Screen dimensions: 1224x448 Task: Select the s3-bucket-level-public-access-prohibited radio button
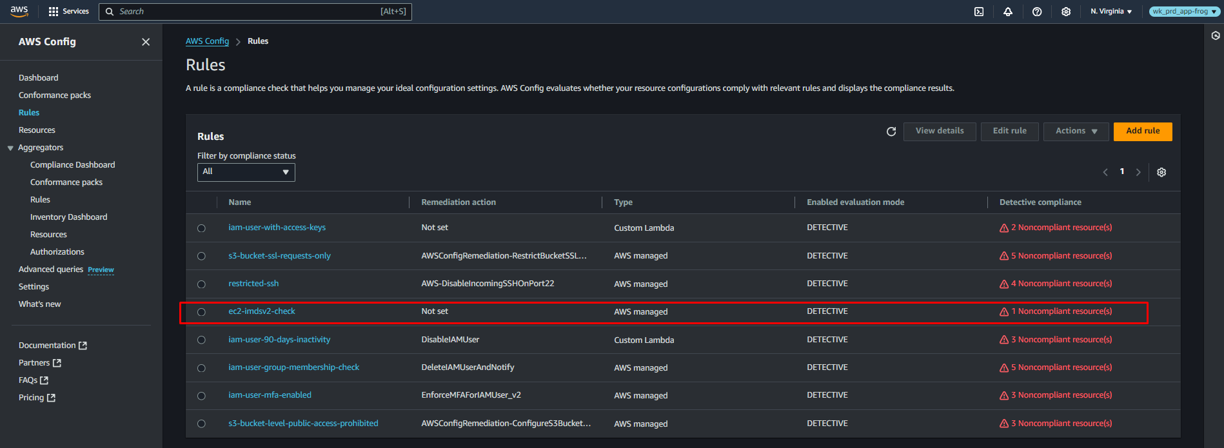tap(201, 424)
